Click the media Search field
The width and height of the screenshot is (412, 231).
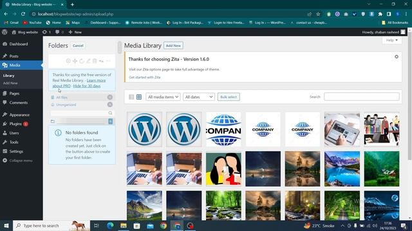pos(362,97)
